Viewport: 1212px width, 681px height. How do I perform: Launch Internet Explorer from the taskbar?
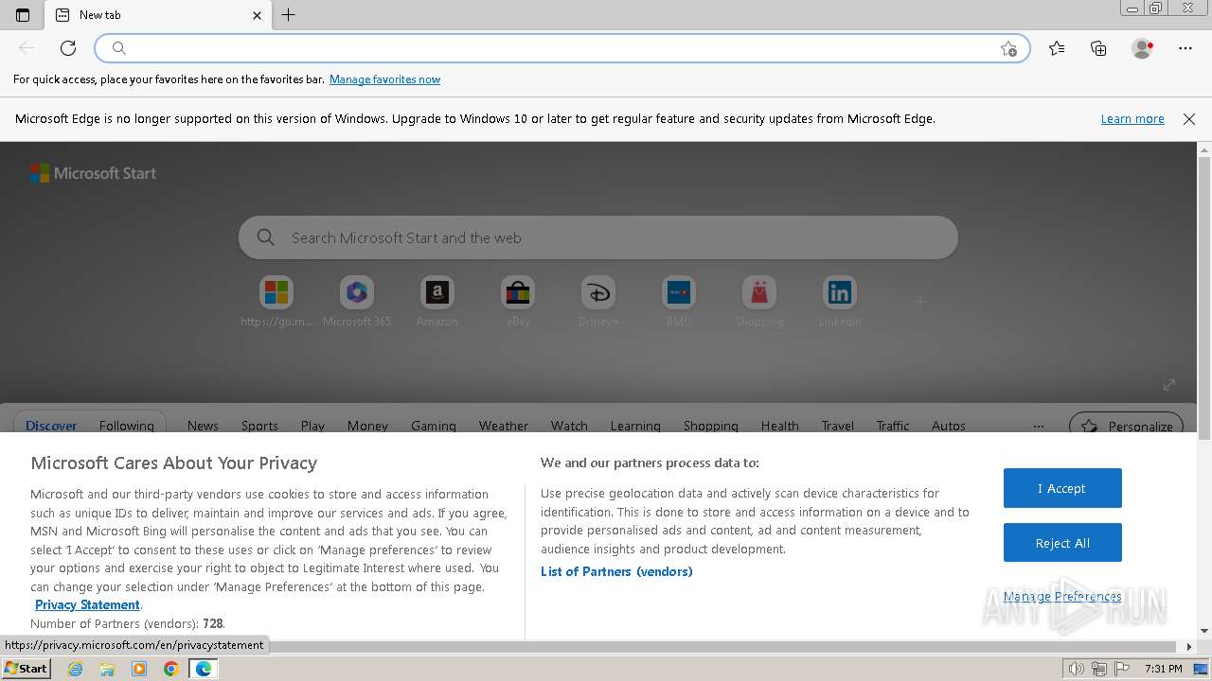[x=76, y=669]
